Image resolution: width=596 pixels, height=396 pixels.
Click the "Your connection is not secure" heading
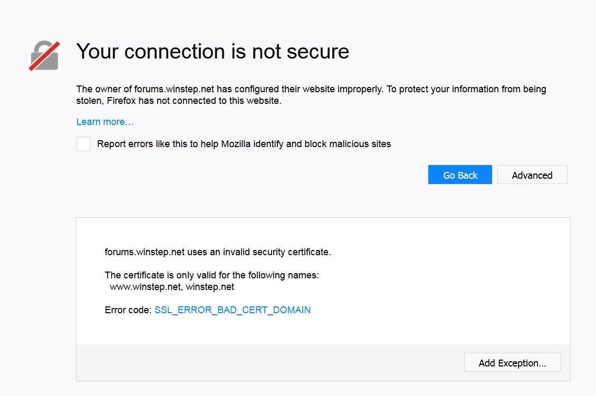tap(213, 52)
